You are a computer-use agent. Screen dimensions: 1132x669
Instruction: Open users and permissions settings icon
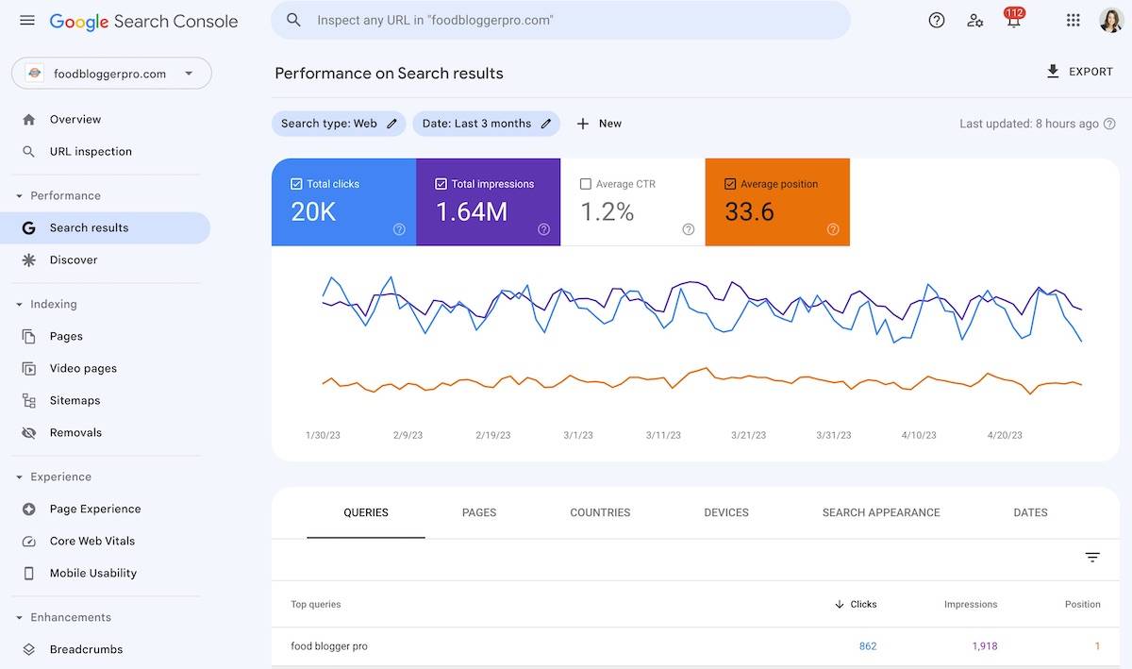[975, 20]
